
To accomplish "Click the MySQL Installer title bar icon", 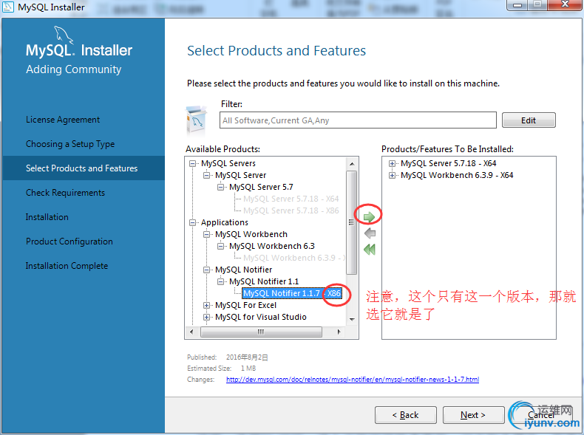I will pyautogui.click(x=8, y=7).
